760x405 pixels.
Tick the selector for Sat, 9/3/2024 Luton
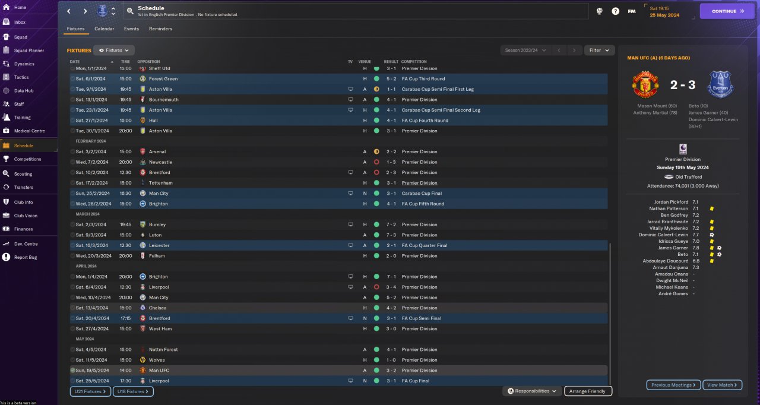coord(72,235)
